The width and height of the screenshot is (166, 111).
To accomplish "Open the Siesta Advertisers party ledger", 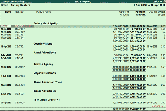I will (x=45, y=91).
